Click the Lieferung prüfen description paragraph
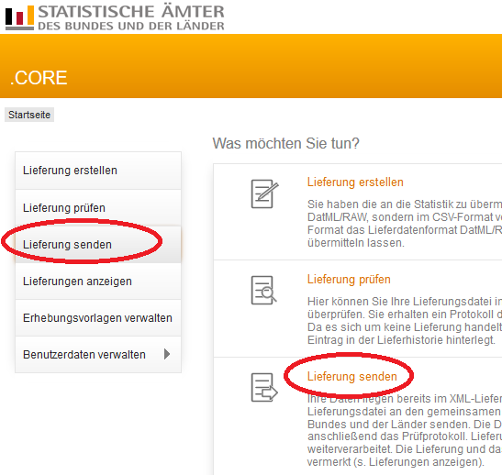502x475 pixels. 405,321
